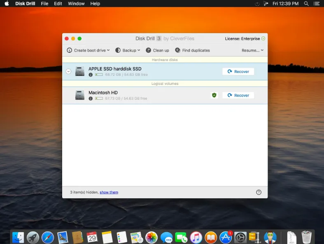Select the APPLE SSD harddisk SSD name
This screenshot has width=324, height=244.
point(115,69)
